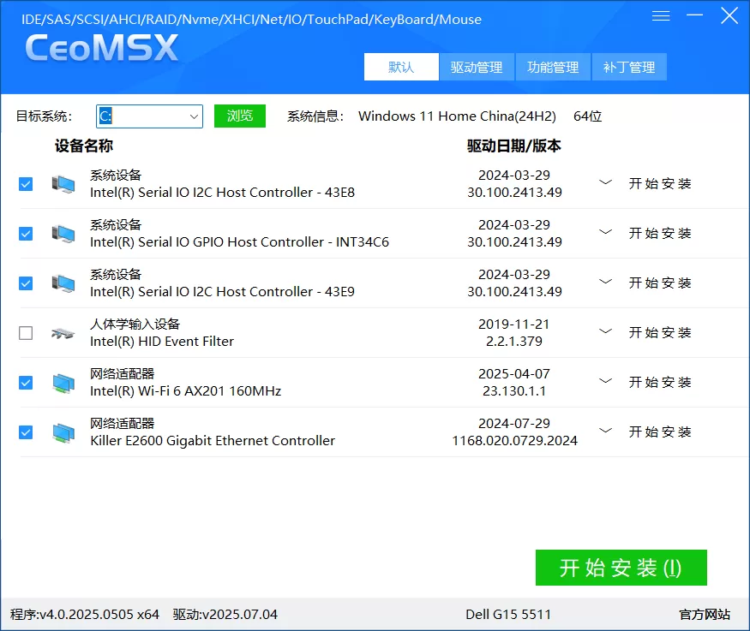Click the Killer E2600 Ethernet adapter icon

(62, 432)
